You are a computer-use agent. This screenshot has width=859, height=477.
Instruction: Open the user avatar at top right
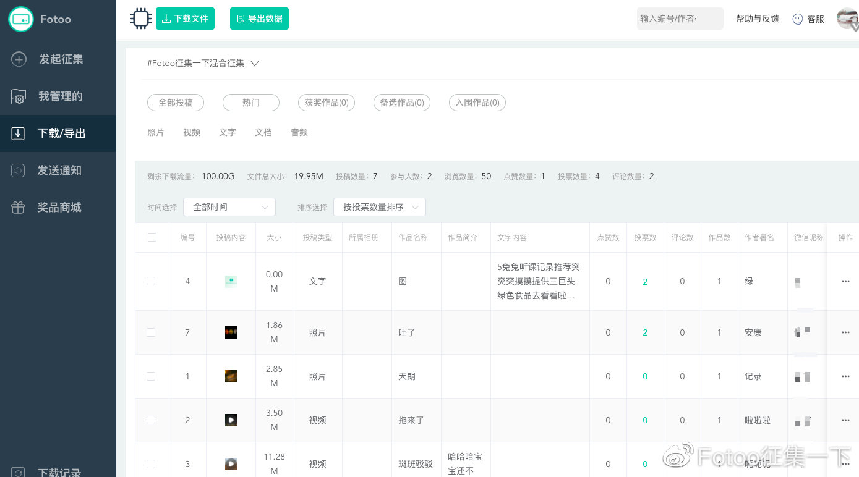click(x=847, y=19)
